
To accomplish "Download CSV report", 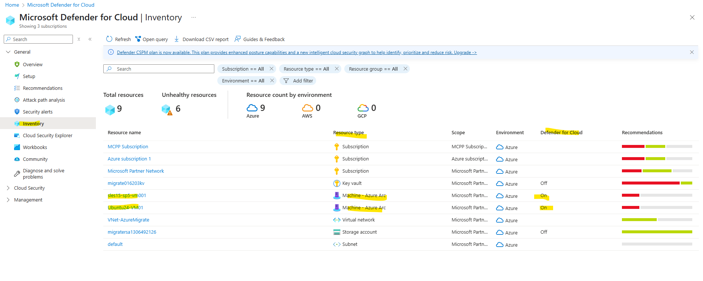I will point(201,39).
